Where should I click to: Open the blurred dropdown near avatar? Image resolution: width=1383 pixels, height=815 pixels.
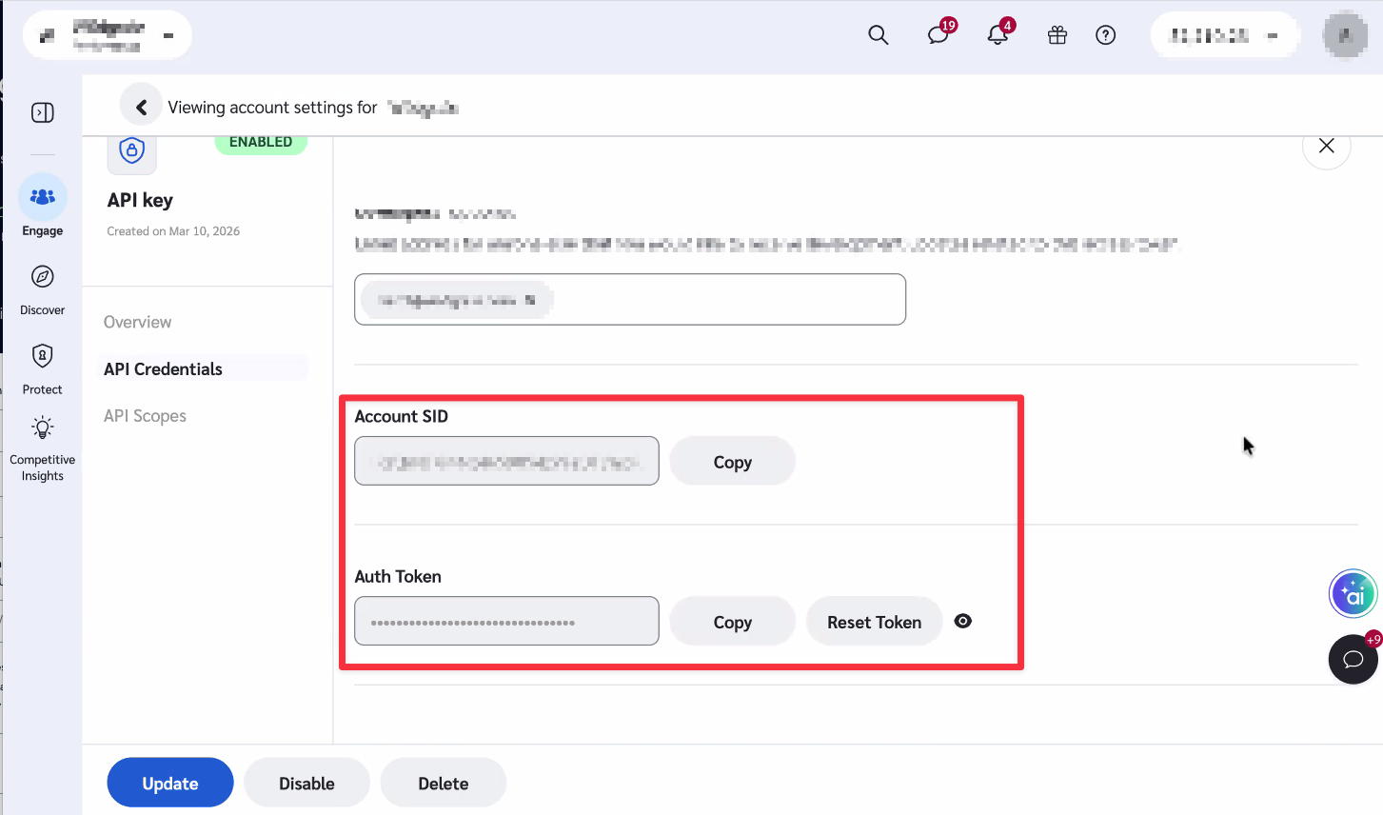point(1224,35)
